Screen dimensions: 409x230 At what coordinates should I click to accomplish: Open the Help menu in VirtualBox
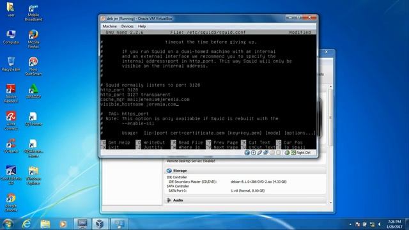[142, 26]
